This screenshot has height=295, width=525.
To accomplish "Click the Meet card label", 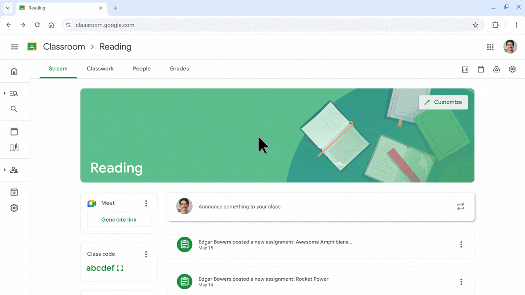I will (108, 203).
